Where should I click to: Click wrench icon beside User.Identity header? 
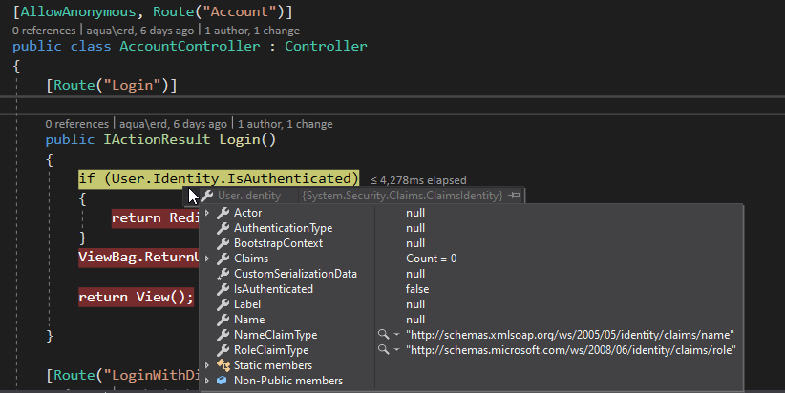click(207, 195)
